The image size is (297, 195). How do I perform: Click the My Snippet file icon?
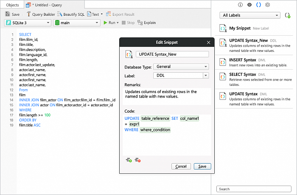pyautogui.click(x=223, y=28)
